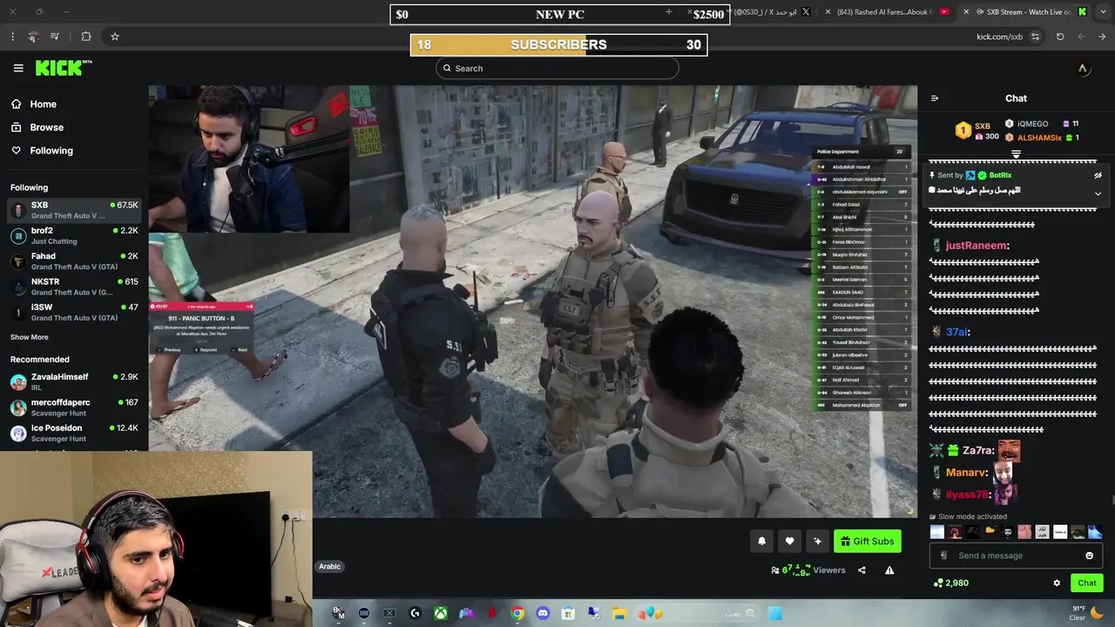The image size is (1115, 627).
Task: Open Xbox app in taskbar
Action: 441,613
